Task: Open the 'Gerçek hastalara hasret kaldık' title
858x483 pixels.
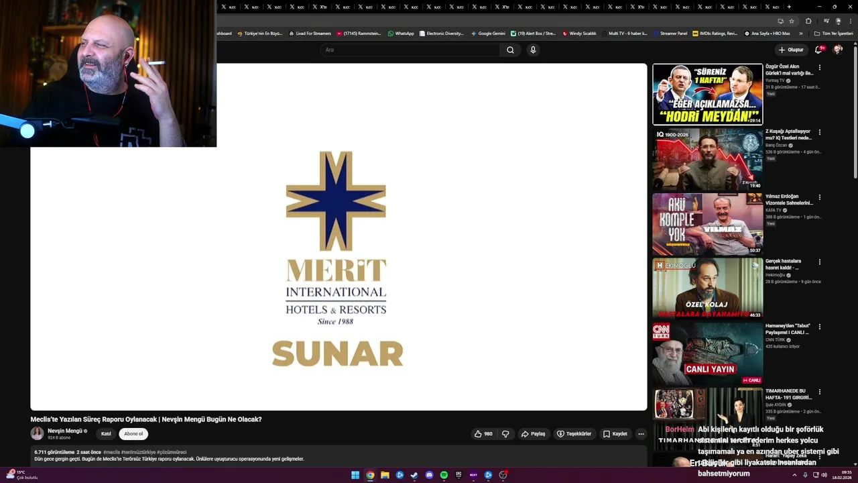Action: pyautogui.click(x=784, y=264)
